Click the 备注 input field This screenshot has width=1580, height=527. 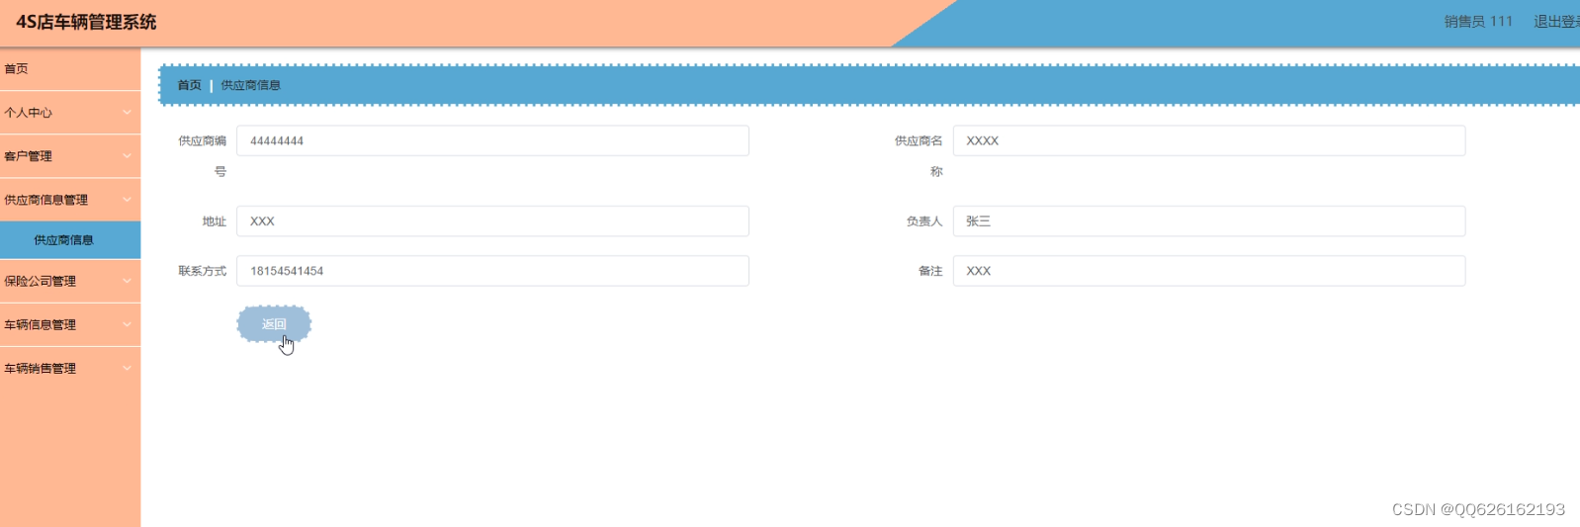coord(1209,271)
